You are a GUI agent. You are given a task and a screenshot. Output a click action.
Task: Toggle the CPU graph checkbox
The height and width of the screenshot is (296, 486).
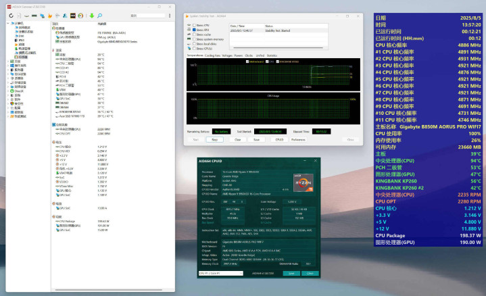tap(267, 61)
